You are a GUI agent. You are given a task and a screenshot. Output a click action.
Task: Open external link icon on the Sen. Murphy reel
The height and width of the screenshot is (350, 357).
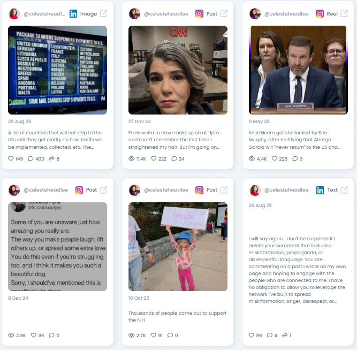344,14
